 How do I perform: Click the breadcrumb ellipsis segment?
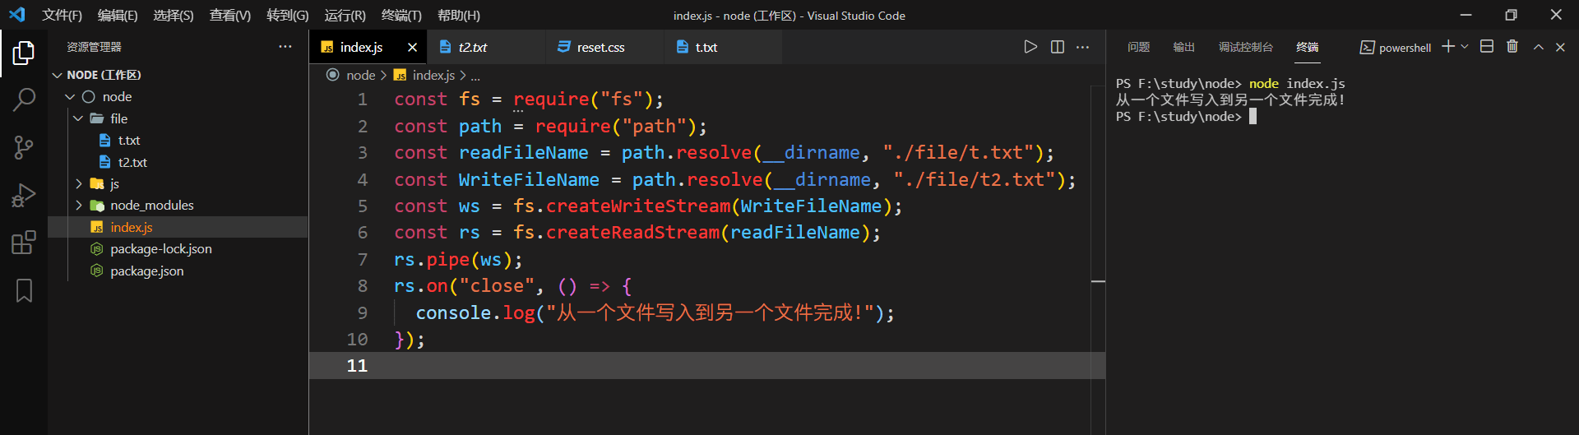tap(475, 75)
